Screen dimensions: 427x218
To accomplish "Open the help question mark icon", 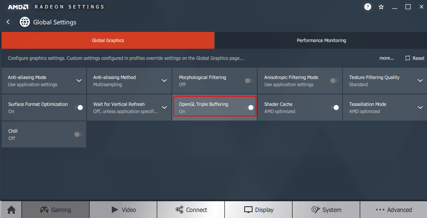I will point(368,7).
